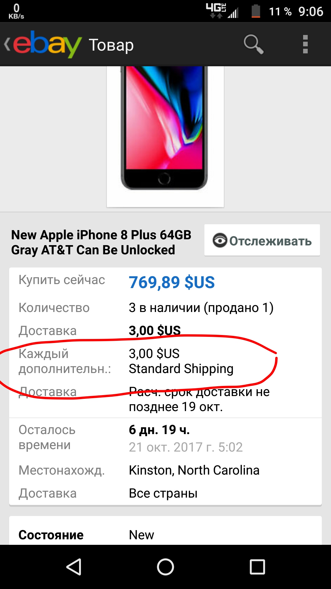
Task: Open the three-dot overflow menu
Action: pyautogui.click(x=305, y=44)
